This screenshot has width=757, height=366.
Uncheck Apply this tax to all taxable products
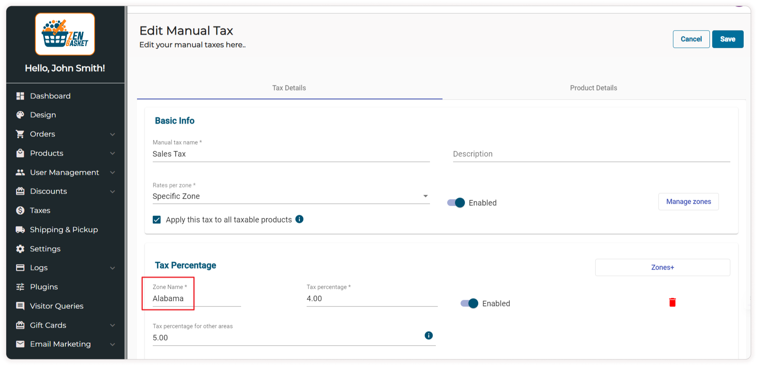pos(157,219)
